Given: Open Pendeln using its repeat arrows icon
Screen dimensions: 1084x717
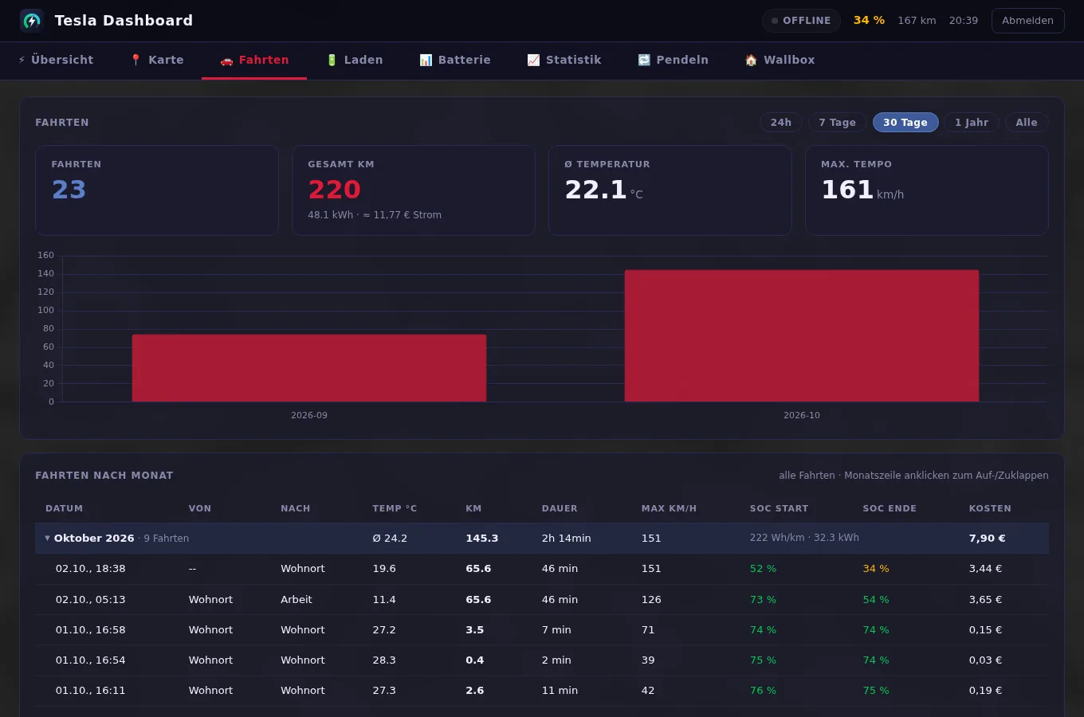Looking at the screenshot, I should [x=644, y=60].
